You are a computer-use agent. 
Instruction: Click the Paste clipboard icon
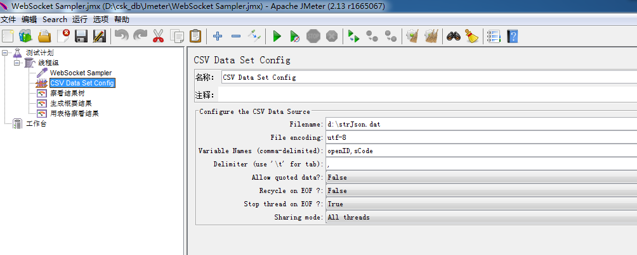pyautogui.click(x=195, y=36)
